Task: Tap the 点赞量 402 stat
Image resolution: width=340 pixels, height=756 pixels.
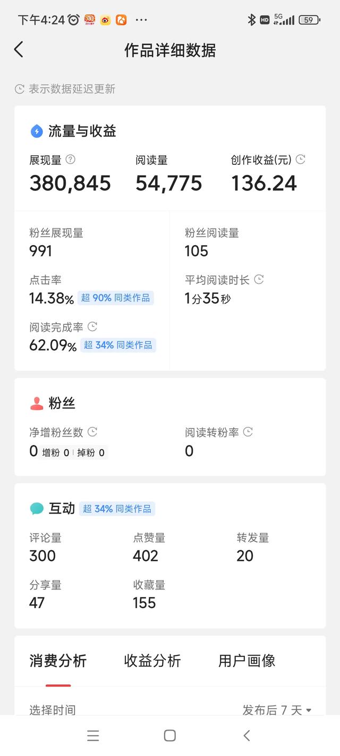Action: pos(149,547)
